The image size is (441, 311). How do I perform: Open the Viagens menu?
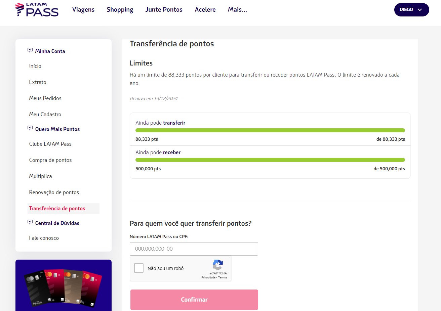pyautogui.click(x=83, y=10)
